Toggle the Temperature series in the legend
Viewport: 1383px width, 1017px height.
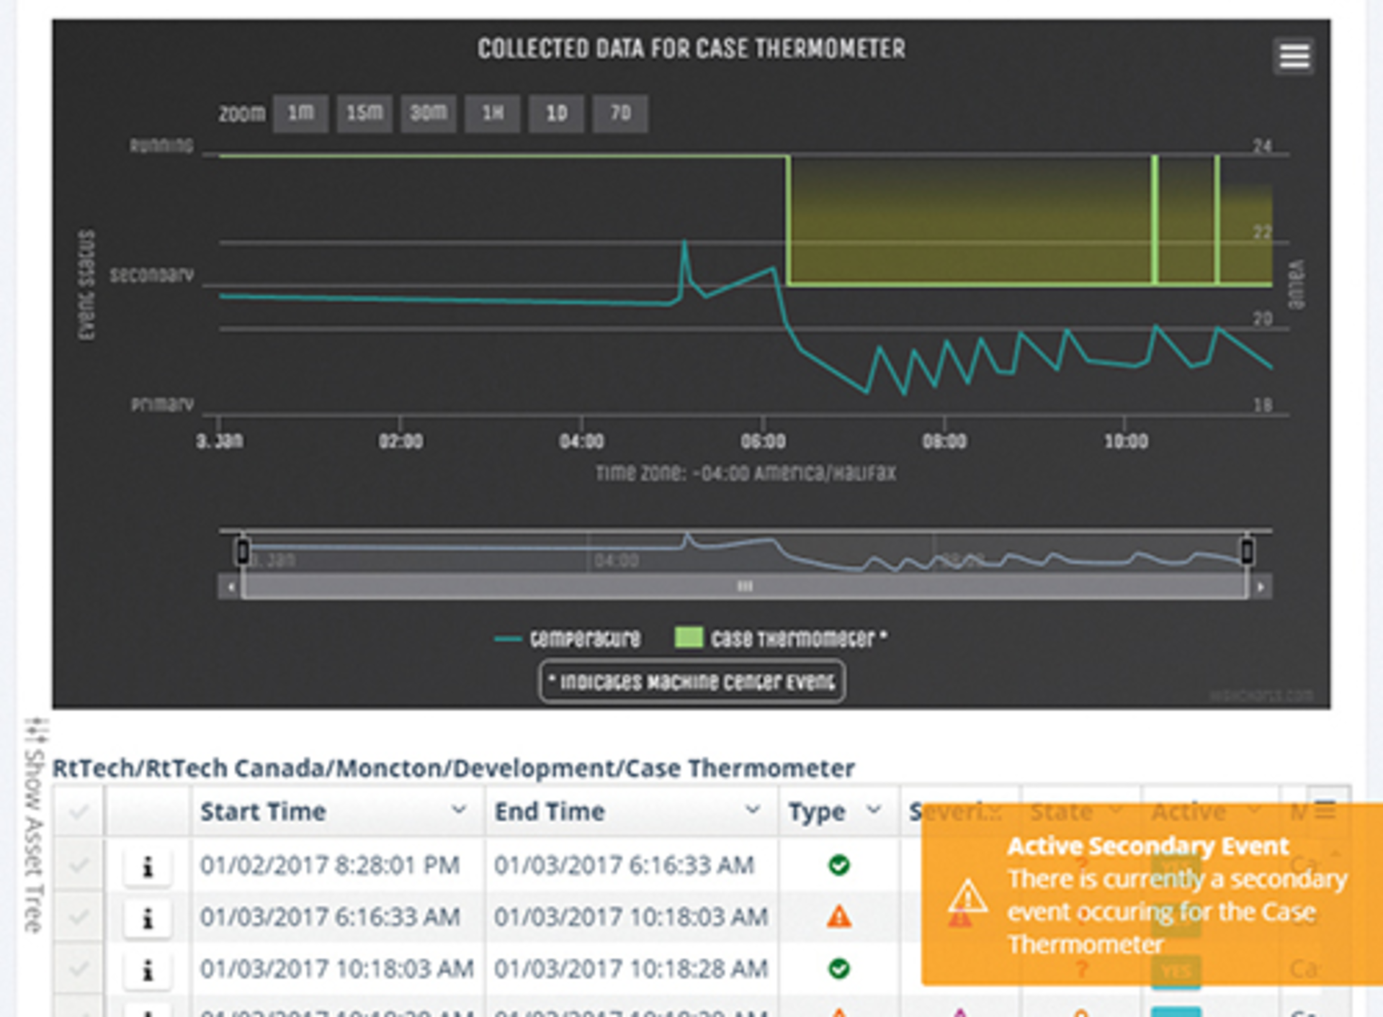[x=583, y=638]
